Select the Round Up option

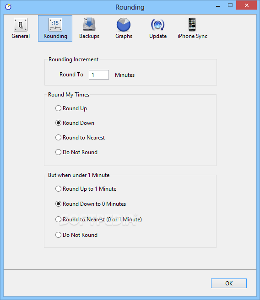point(71,108)
